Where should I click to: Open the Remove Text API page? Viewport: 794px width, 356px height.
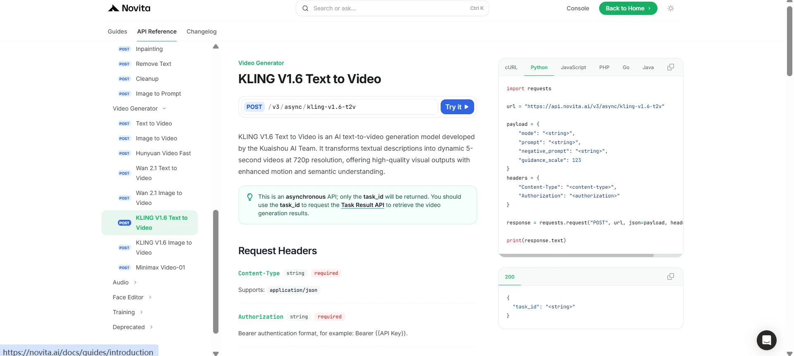(x=154, y=64)
